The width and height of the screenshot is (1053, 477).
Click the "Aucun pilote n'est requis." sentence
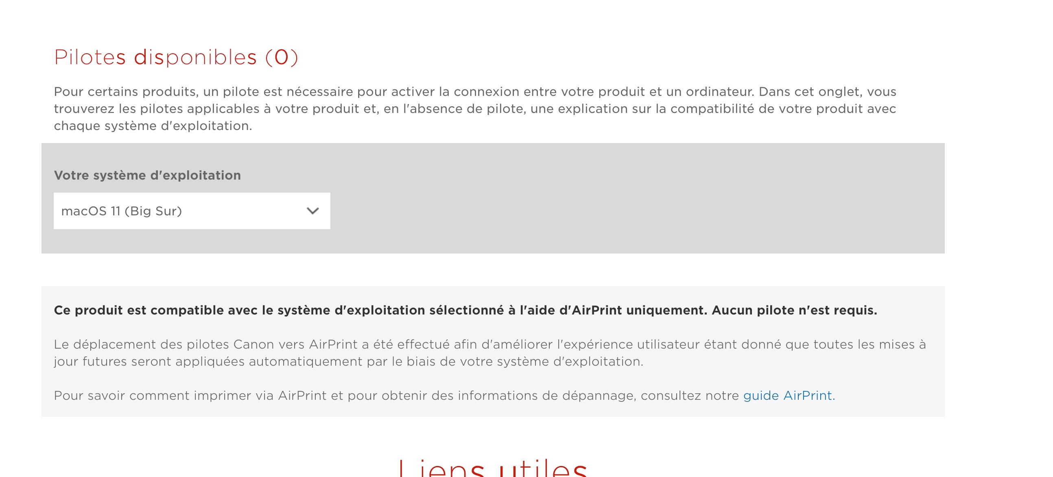tap(794, 310)
